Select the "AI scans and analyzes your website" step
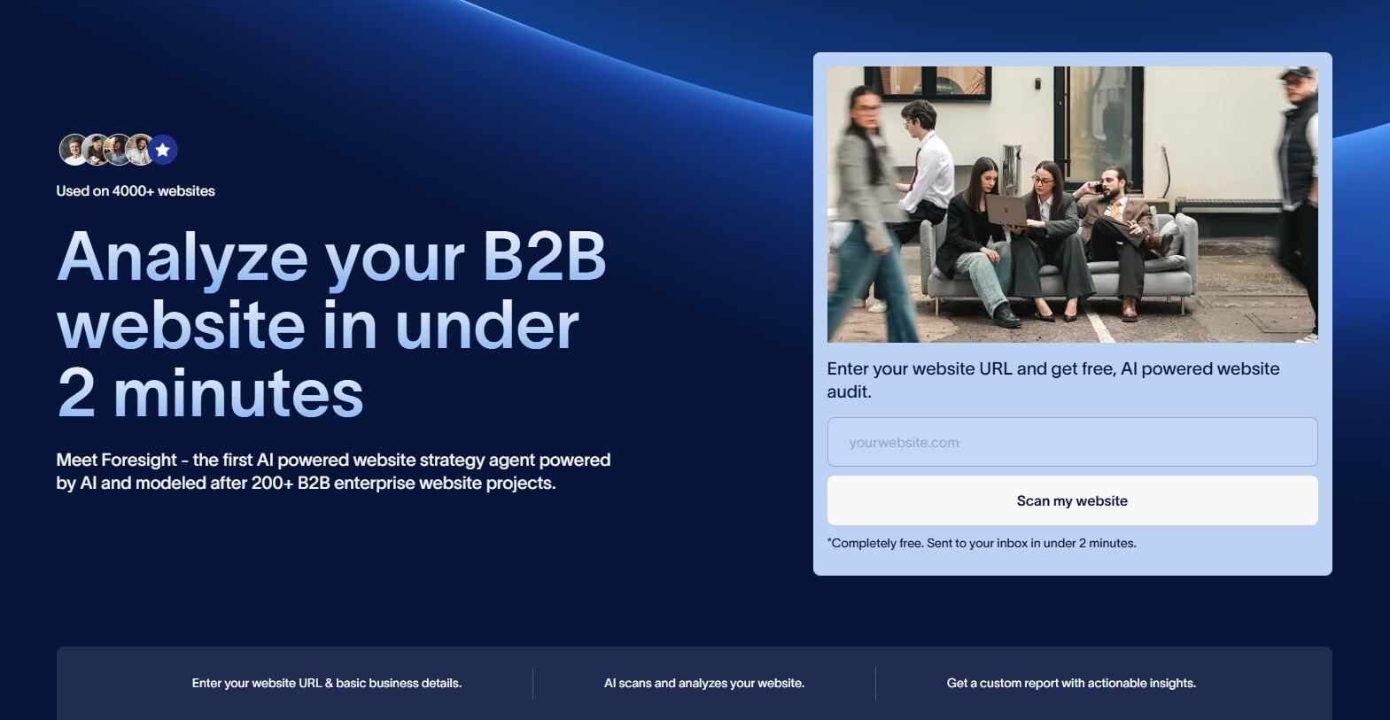 click(x=703, y=683)
